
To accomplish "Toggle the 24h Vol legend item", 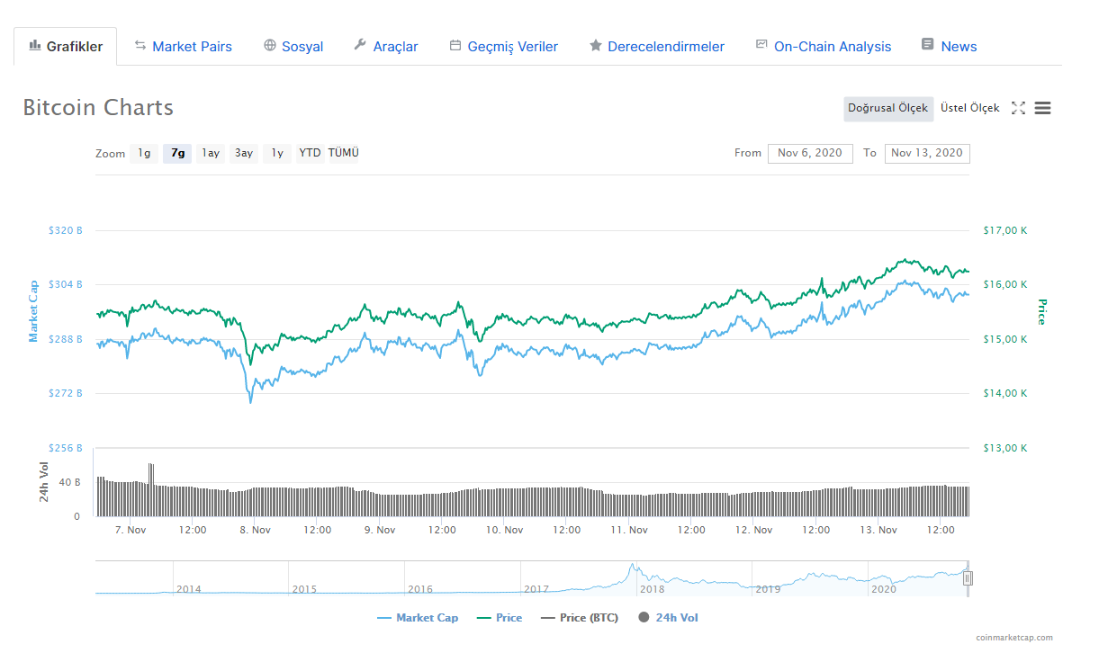I will [x=668, y=618].
